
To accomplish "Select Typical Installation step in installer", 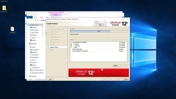I will pos(54,40).
